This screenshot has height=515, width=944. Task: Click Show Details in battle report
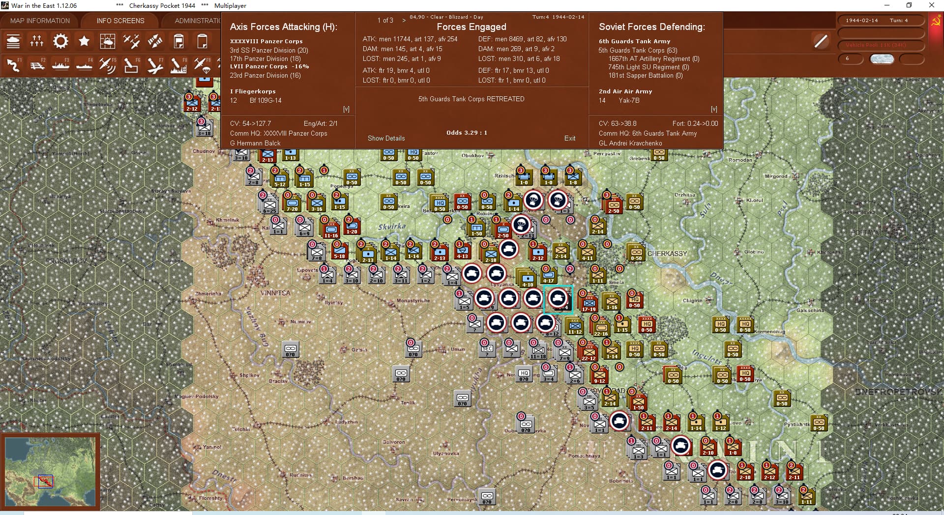point(386,138)
